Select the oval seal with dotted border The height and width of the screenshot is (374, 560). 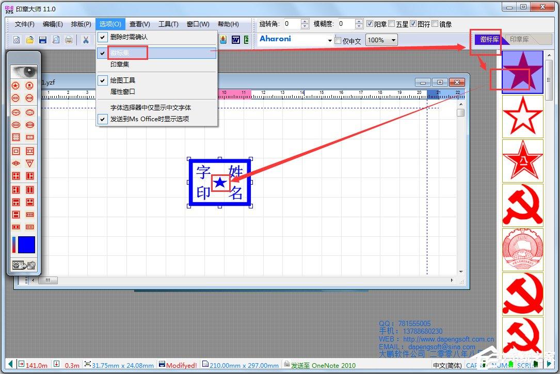(30, 112)
